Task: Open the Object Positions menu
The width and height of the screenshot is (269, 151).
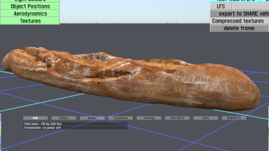Action: point(30,6)
